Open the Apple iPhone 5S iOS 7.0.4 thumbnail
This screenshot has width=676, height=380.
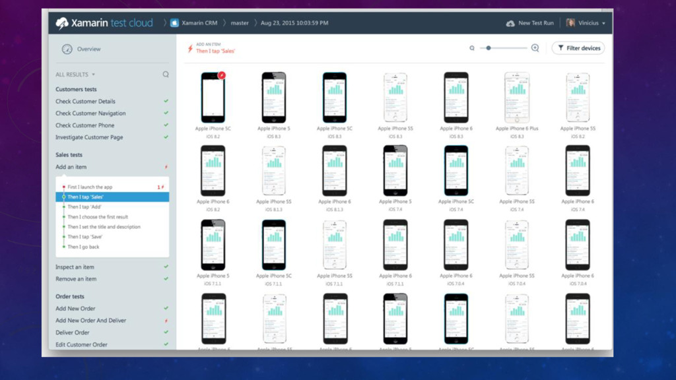pyautogui.click(x=517, y=245)
